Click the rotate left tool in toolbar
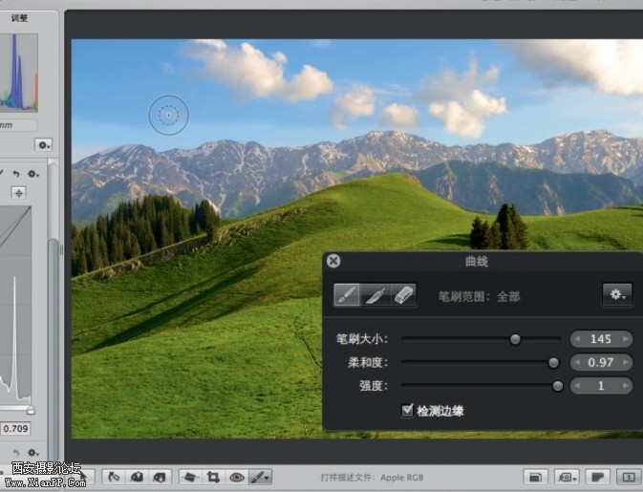 click(x=114, y=476)
